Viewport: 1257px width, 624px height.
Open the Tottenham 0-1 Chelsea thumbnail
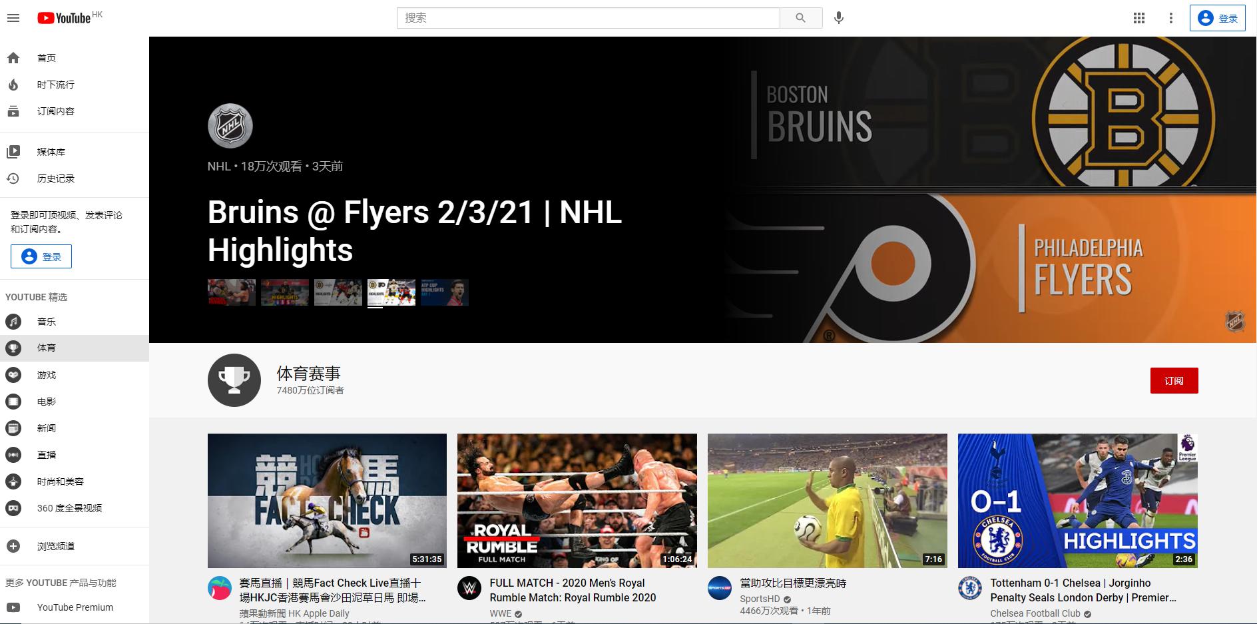[x=1078, y=501]
